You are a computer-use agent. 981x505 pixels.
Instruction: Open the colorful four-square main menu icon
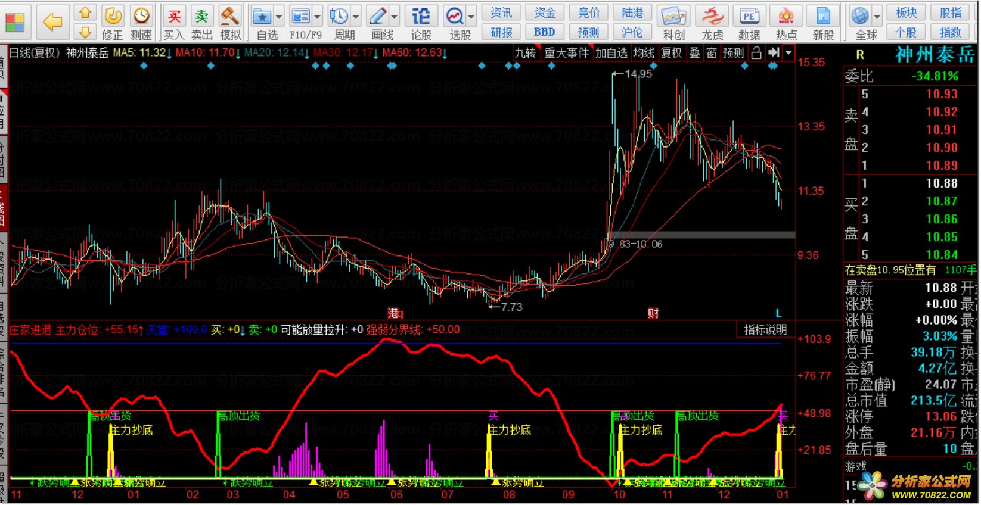pos(15,22)
